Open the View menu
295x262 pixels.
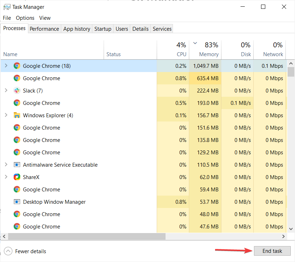(45, 18)
